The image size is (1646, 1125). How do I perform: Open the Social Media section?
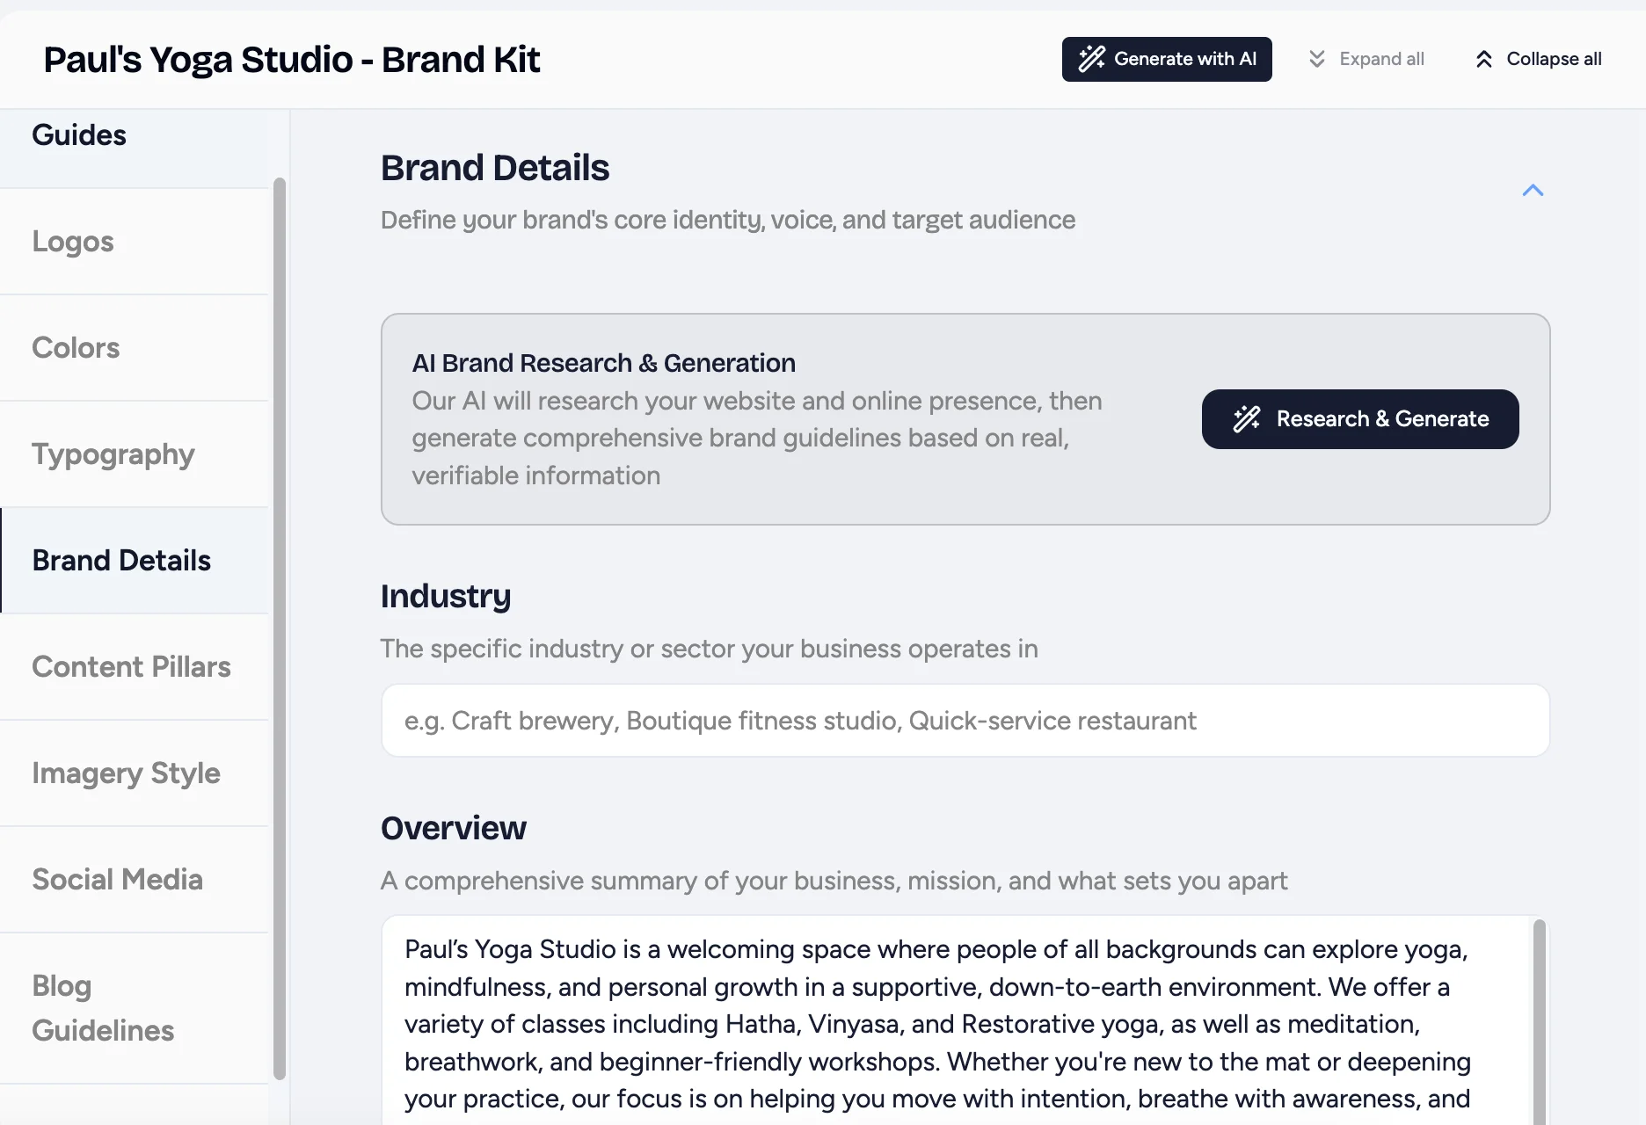[135, 880]
